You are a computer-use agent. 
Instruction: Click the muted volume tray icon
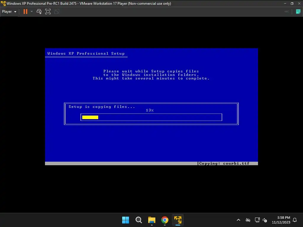tap(265, 220)
